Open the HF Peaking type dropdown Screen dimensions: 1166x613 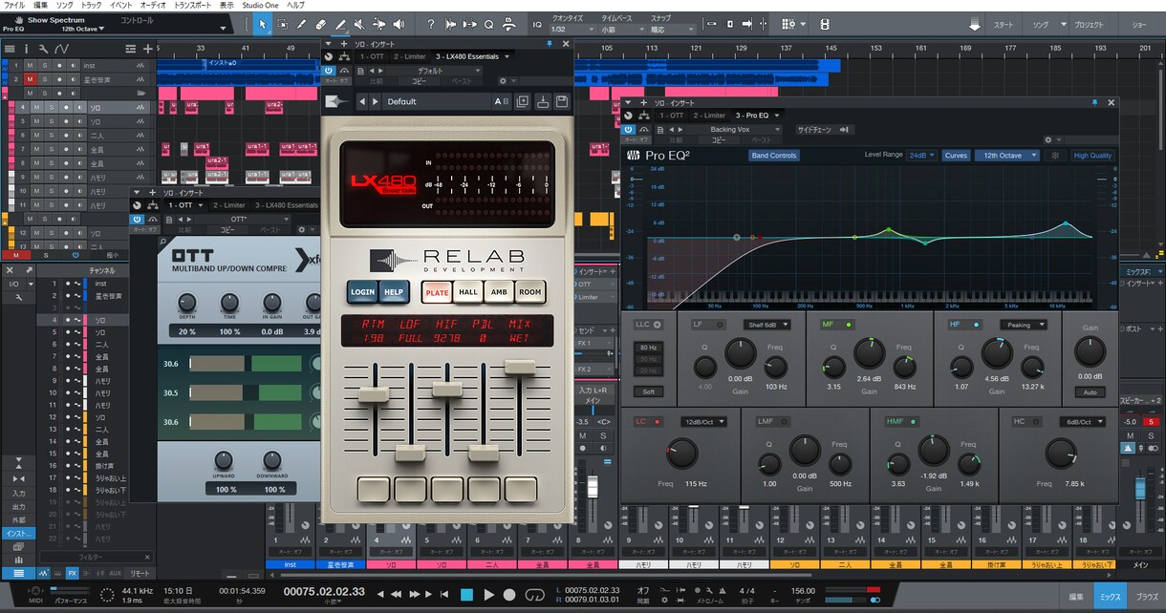(x=1023, y=325)
